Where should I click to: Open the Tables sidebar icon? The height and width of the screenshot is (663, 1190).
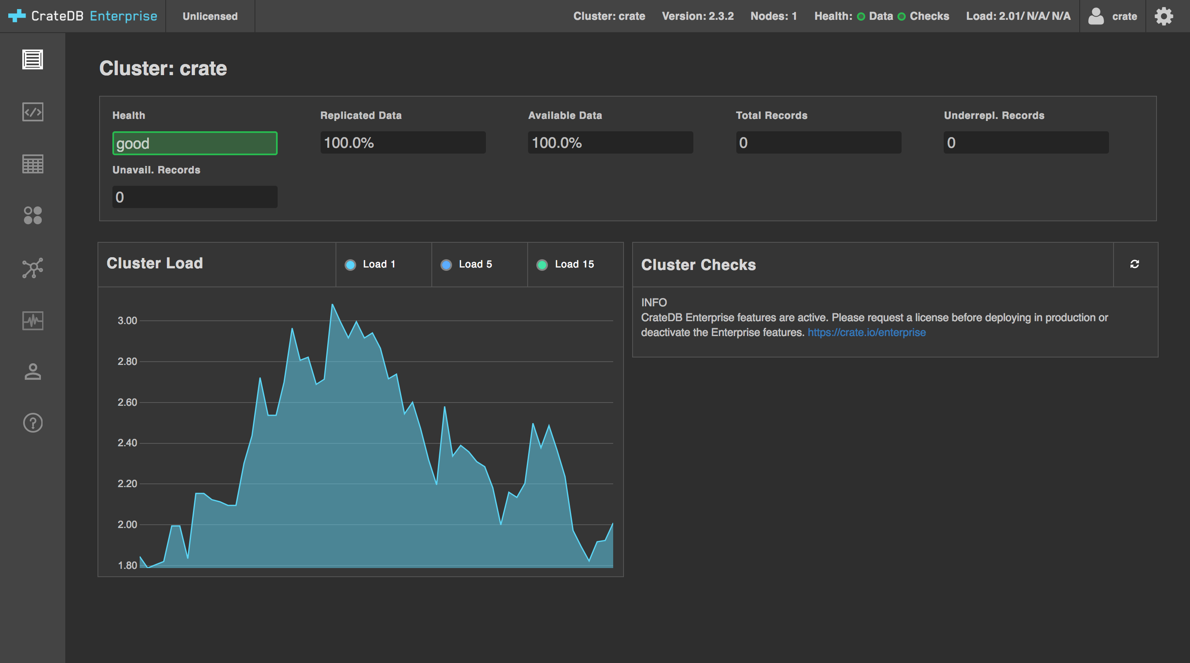[32, 164]
